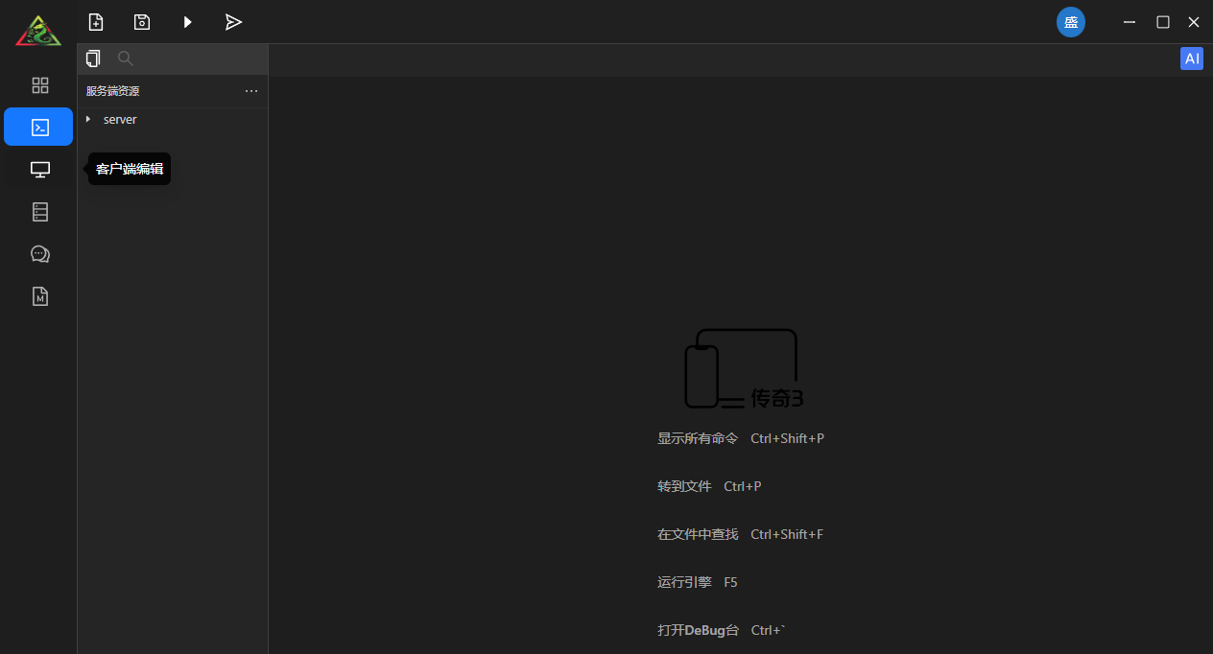Click the Markdown document sidebar icon
Image resolution: width=1213 pixels, height=654 pixels.
click(x=38, y=295)
